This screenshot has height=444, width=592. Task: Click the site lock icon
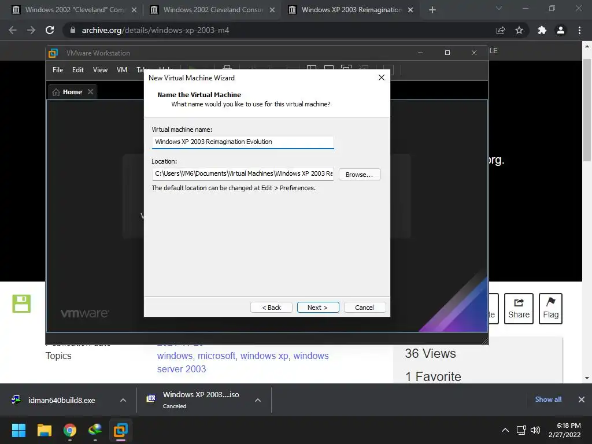click(73, 30)
